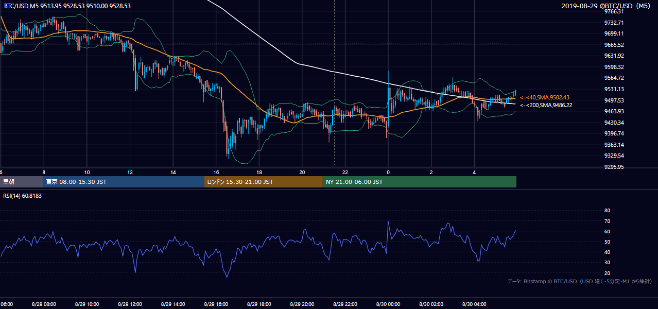
Task: Click price axis label 9631.92
Action: (x=614, y=56)
